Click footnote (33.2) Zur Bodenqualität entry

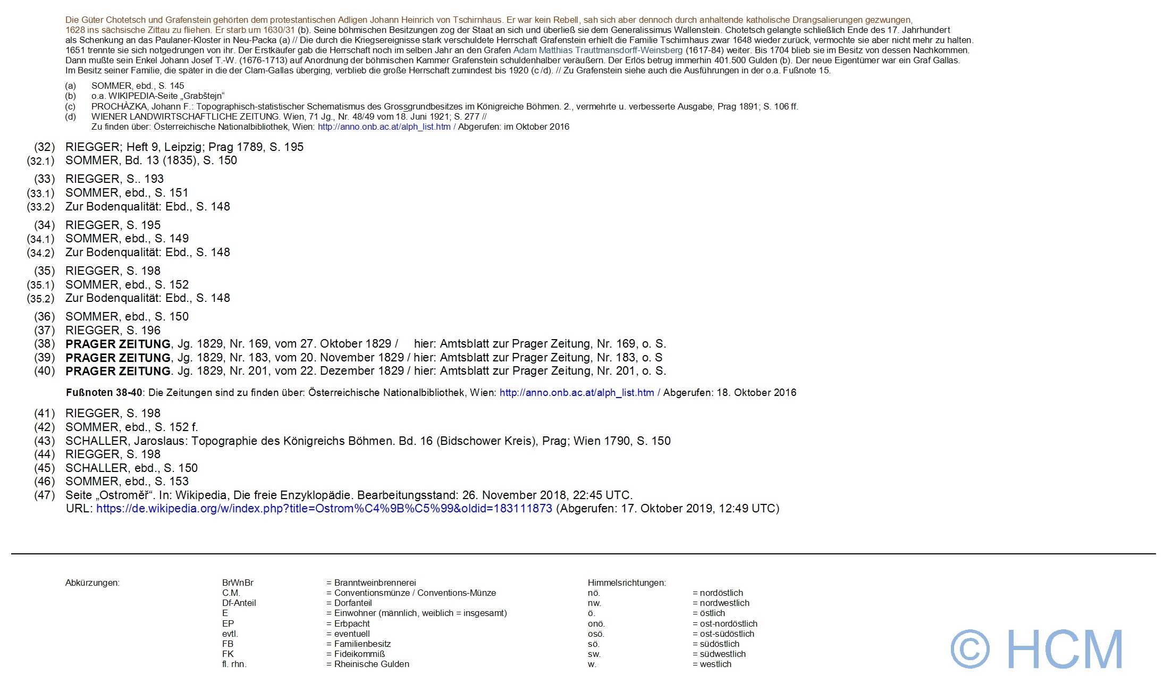tap(147, 207)
